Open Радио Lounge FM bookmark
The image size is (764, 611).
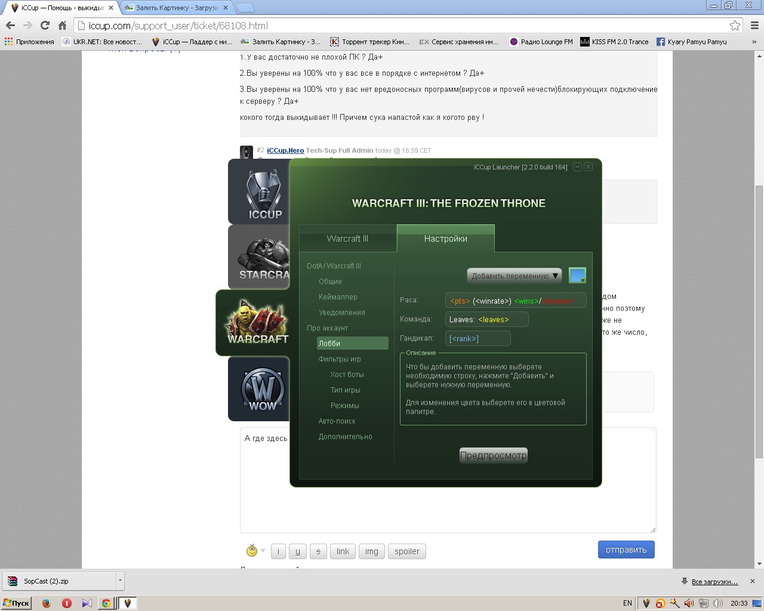(541, 42)
